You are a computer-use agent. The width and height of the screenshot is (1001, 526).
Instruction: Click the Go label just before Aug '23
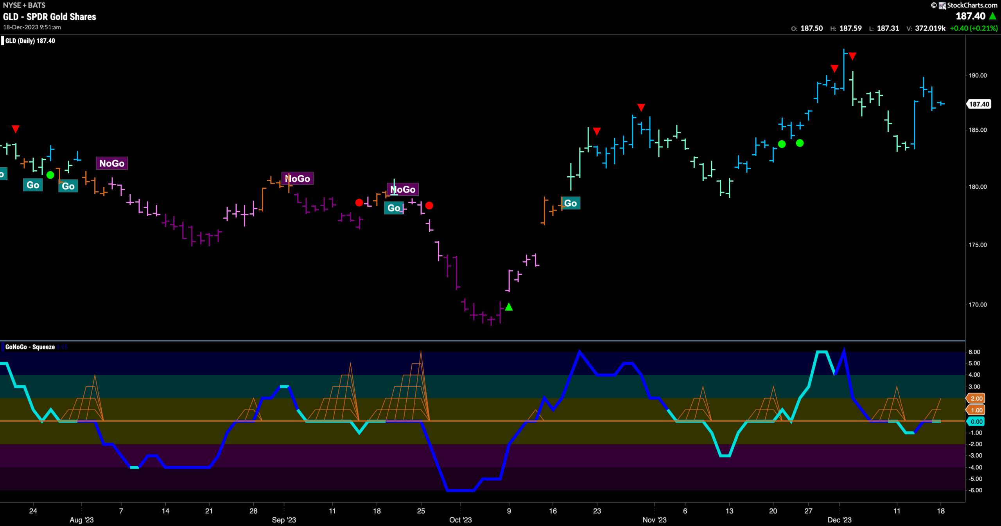(68, 186)
